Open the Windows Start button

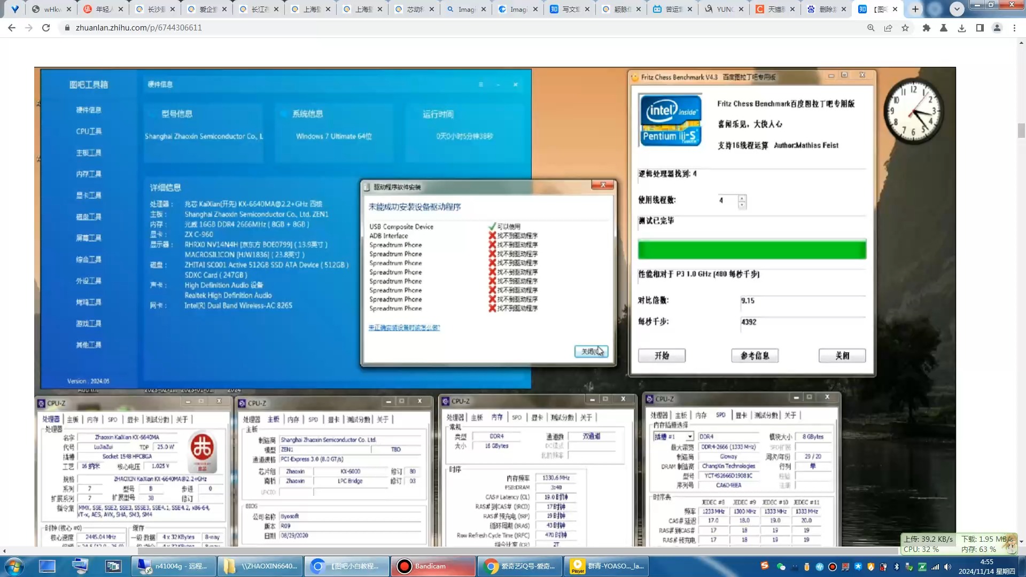coord(14,566)
